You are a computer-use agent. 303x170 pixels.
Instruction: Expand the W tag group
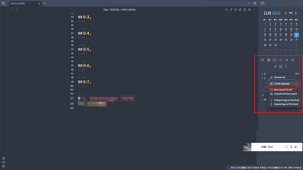click(x=262, y=100)
